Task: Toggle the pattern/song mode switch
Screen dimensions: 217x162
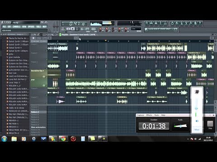Action: click(x=63, y=29)
